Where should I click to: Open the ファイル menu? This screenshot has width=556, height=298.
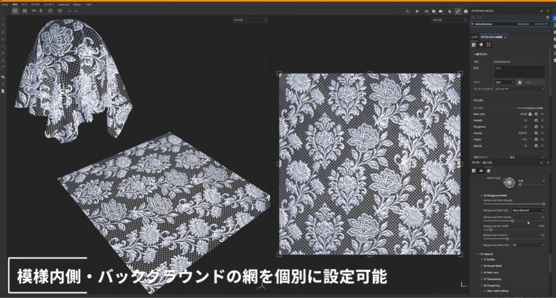4,4
